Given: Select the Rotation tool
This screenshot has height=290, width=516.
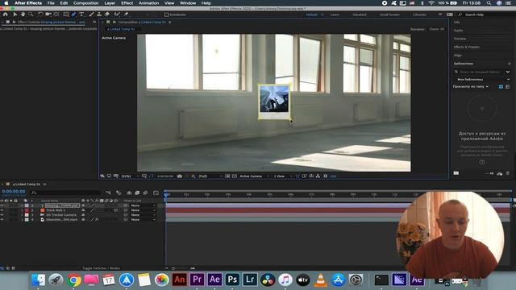Looking at the screenshot, I should 40,14.
